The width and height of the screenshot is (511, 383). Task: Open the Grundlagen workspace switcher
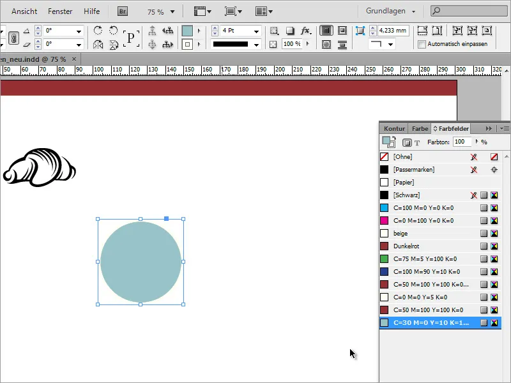click(x=390, y=11)
